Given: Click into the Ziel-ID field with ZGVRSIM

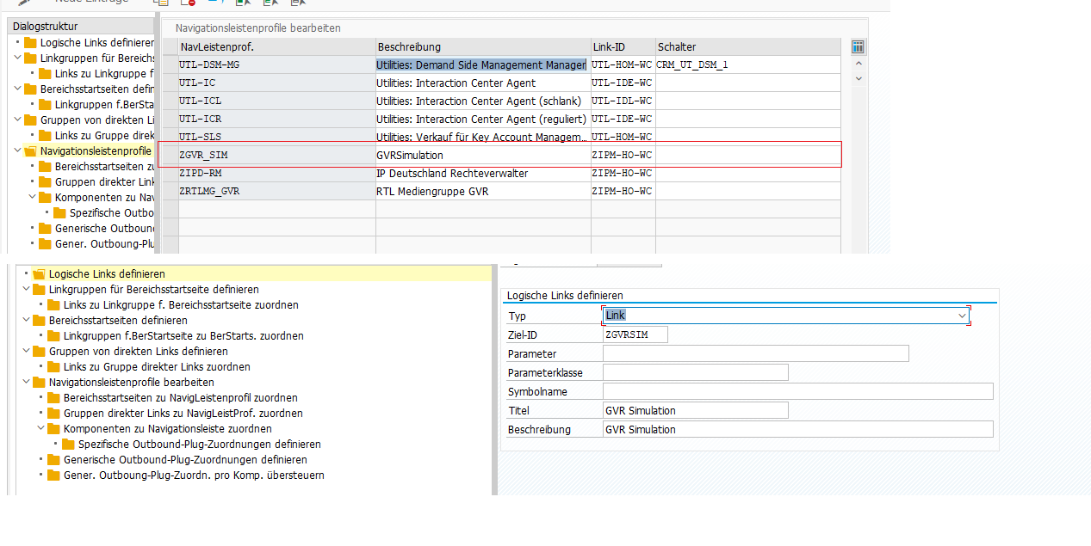Looking at the screenshot, I should 635,334.
